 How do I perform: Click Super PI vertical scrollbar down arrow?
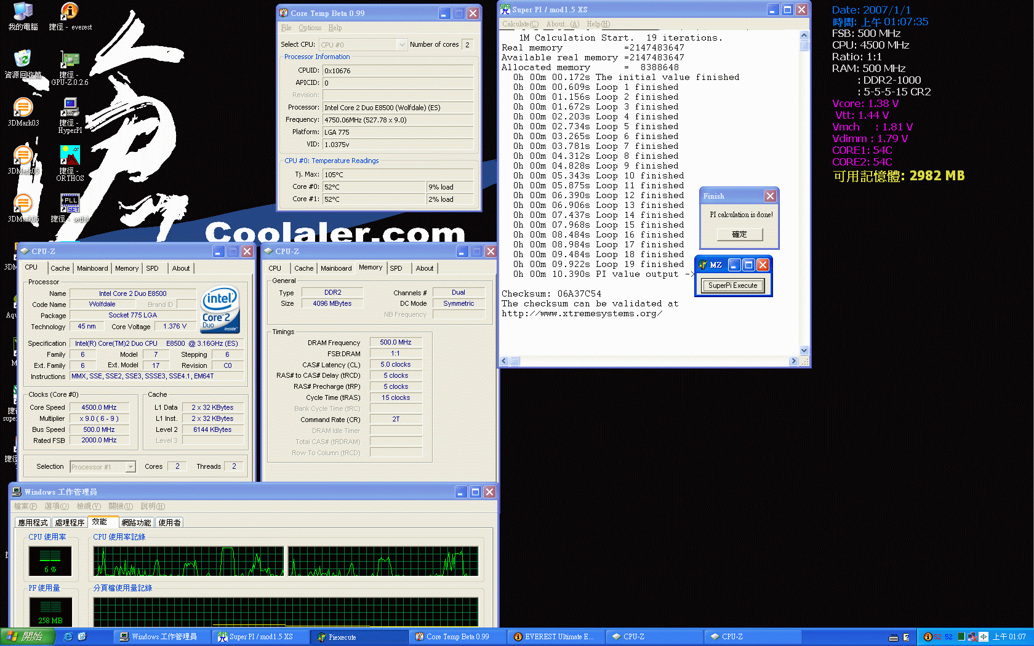(804, 350)
